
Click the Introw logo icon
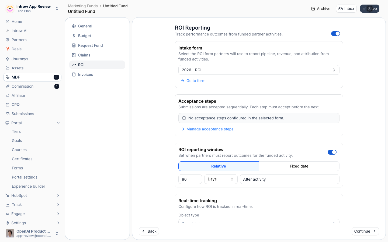coord(10,9)
